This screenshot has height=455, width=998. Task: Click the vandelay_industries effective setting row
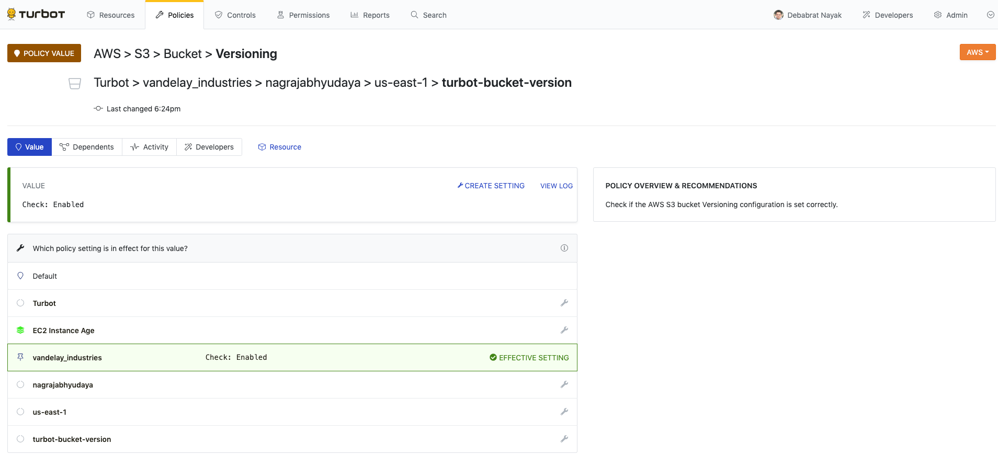[x=292, y=358]
